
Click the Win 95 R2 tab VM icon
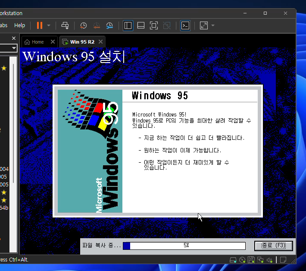coord(65,42)
